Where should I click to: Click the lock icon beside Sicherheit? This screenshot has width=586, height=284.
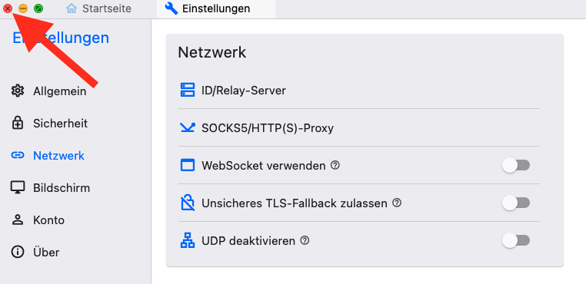click(x=18, y=124)
